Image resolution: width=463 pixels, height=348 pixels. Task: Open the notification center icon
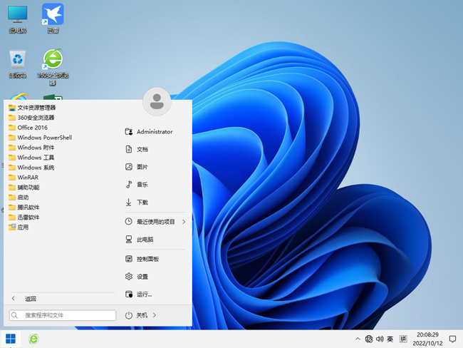pos(452,339)
